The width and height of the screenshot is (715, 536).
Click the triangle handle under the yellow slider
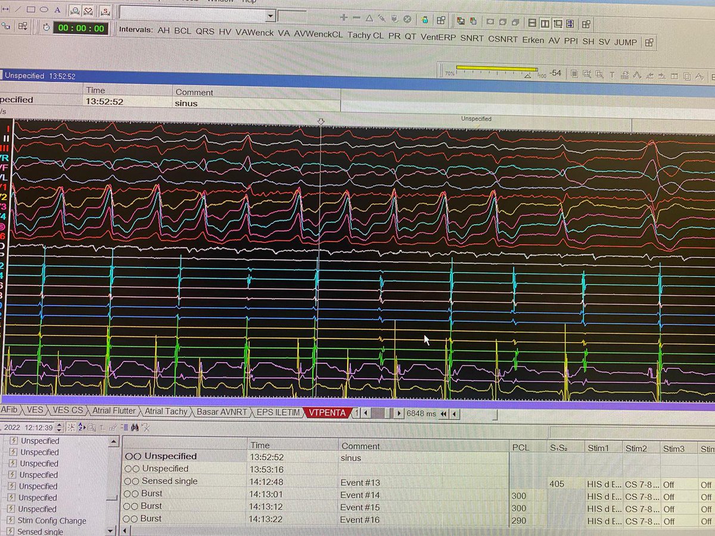pyautogui.click(x=527, y=77)
